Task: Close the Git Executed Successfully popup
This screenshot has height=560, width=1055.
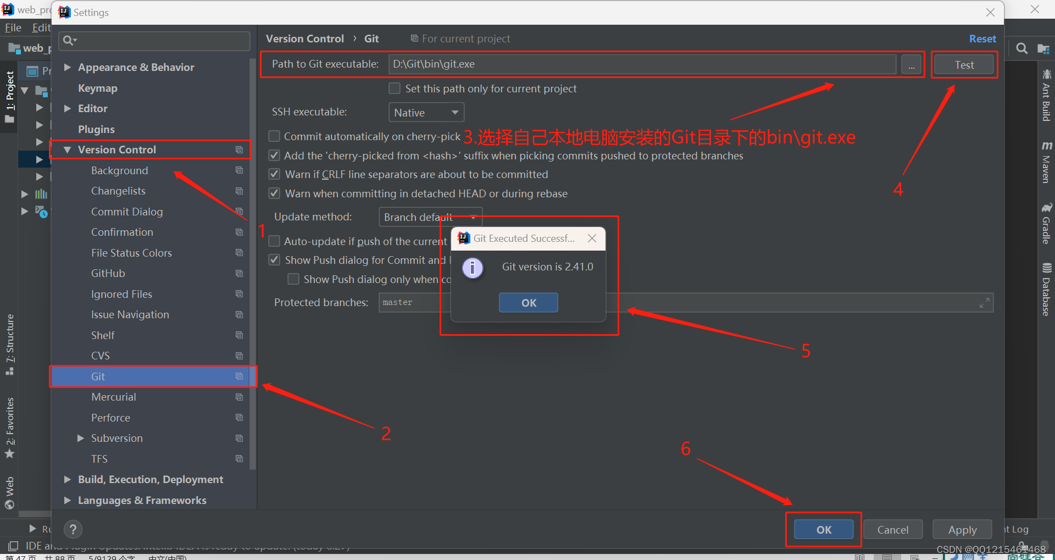Action: [592, 238]
